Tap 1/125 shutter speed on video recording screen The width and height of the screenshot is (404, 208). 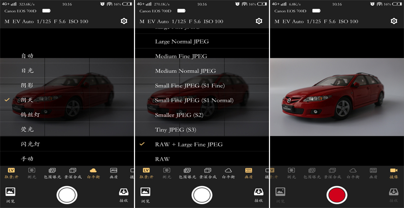tap(314, 21)
